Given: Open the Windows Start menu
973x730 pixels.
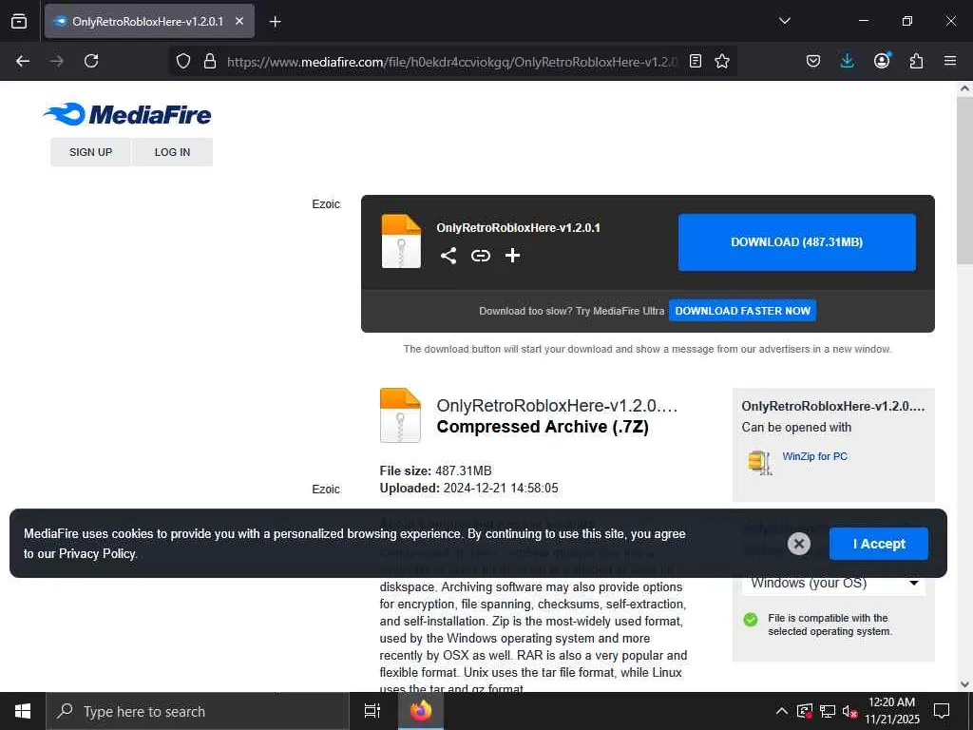Looking at the screenshot, I should click(x=23, y=711).
